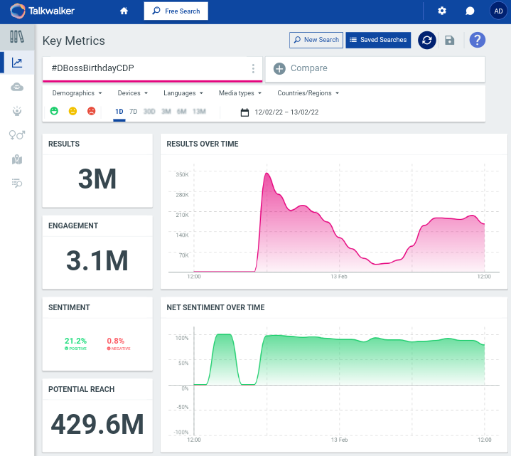Image resolution: width=511 pixels, height=456 pixels.
Task: Select the 6M time range tab
Action: [x=181, y=112]
